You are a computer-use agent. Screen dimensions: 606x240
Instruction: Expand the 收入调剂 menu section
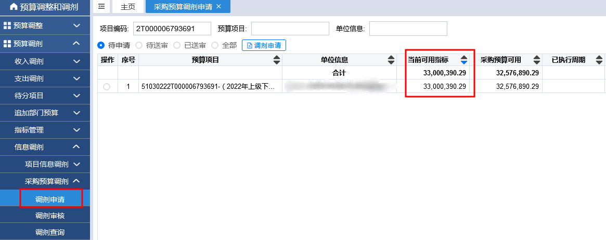(x=45, y=61)
